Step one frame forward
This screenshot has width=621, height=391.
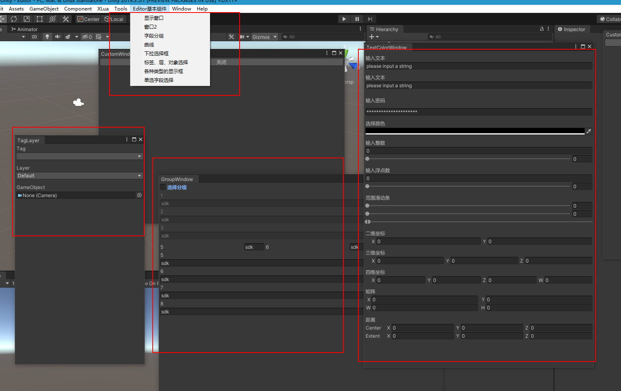pos(370,19)
